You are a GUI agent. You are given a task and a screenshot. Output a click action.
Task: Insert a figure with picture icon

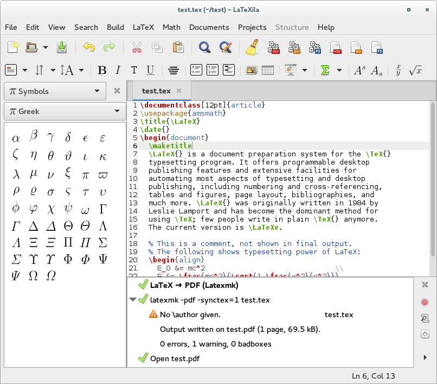pyautogui.click(x=252, y=70)
